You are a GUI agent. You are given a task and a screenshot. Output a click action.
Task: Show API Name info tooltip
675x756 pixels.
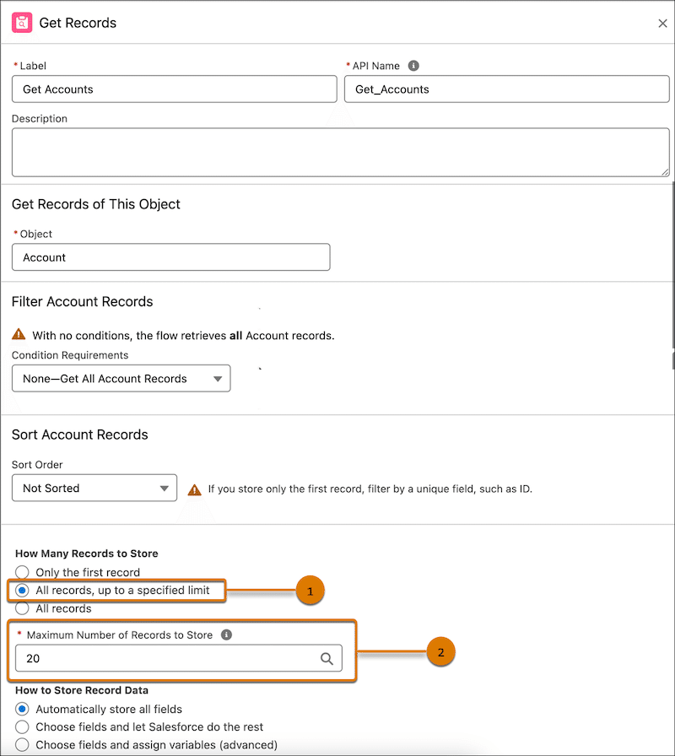(413, 66)
